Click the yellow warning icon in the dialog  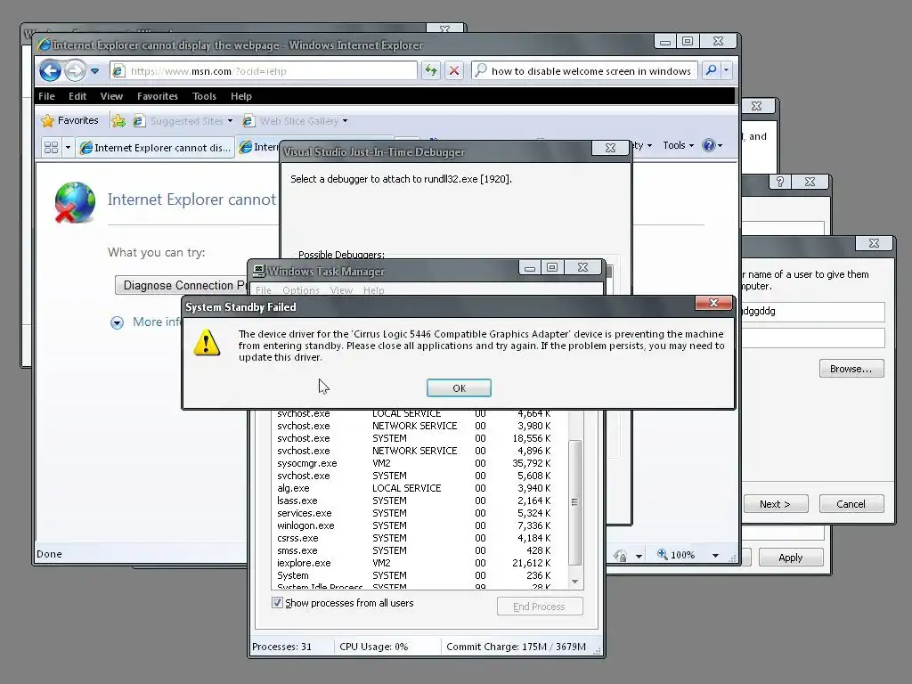point(207,342)
